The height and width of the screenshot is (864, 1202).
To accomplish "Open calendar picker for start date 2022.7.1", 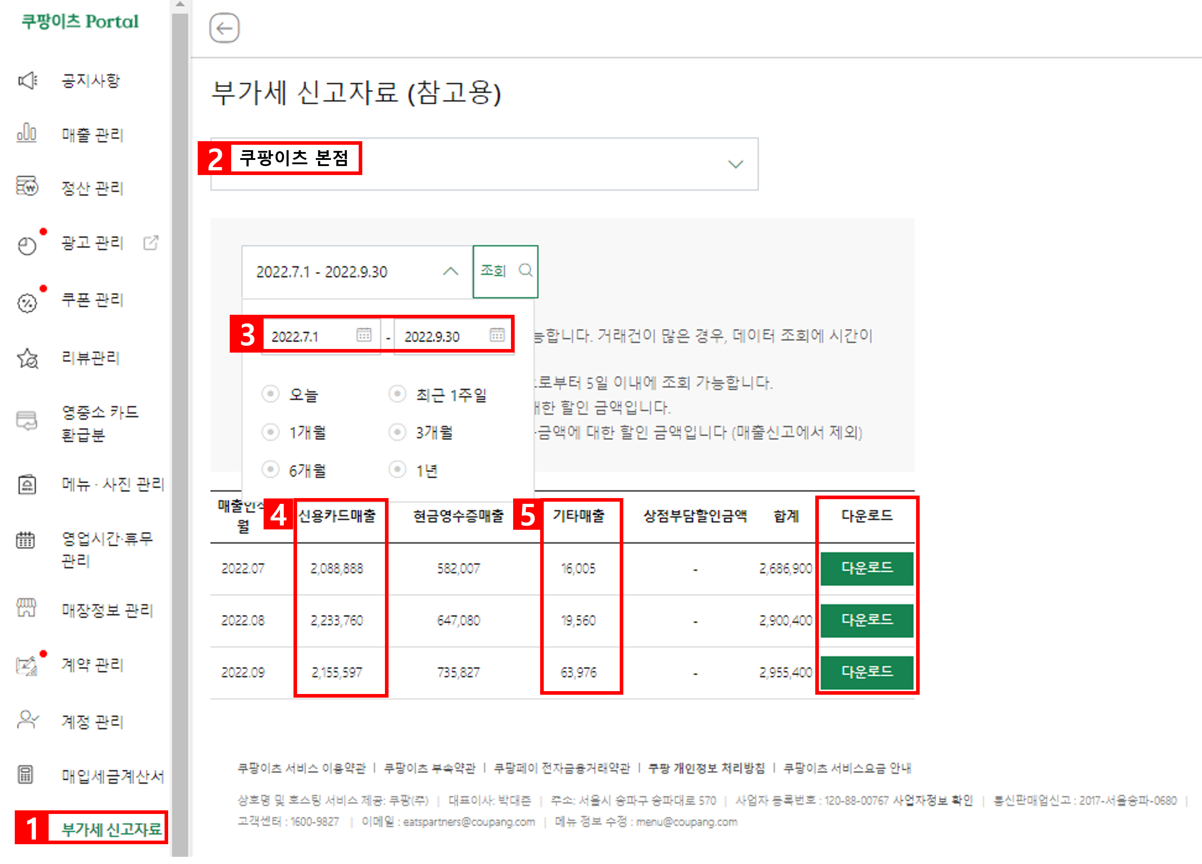I will (364, 335).
